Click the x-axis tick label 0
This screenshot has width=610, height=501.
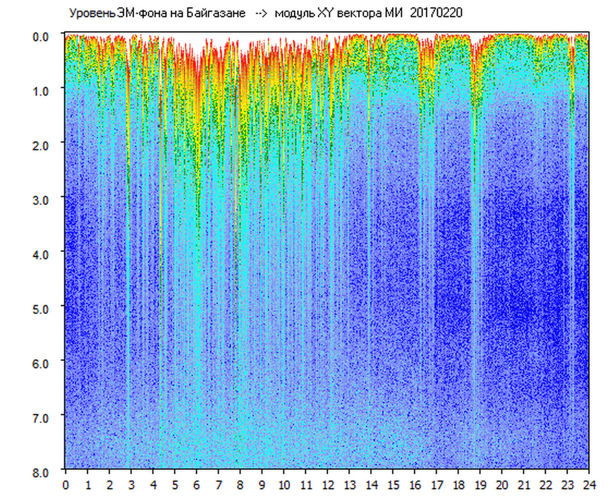click(66, 485)
